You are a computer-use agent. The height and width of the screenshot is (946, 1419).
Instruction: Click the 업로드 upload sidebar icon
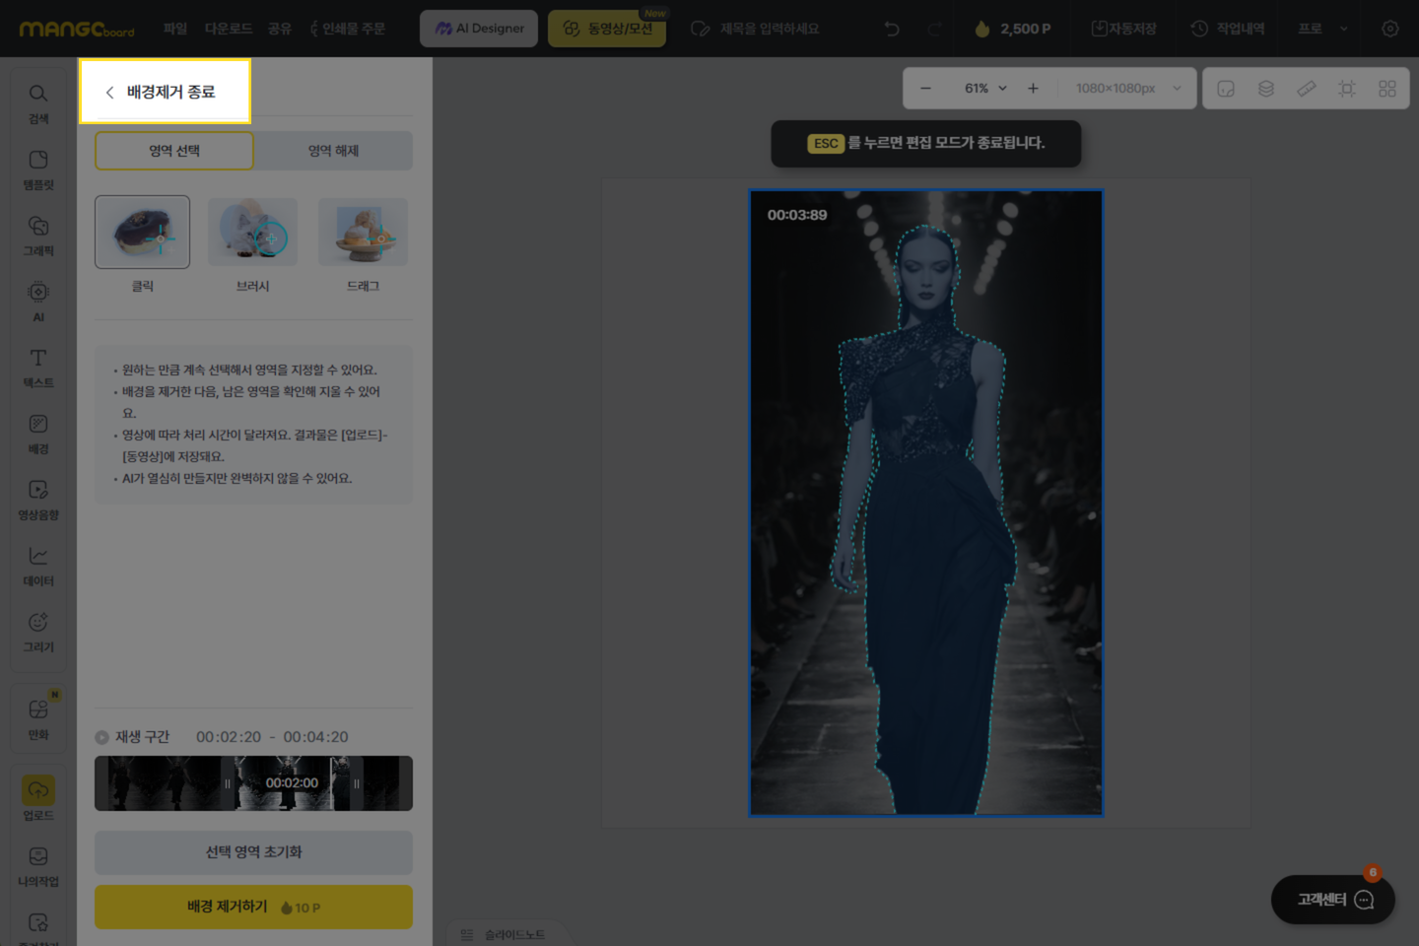37,798
